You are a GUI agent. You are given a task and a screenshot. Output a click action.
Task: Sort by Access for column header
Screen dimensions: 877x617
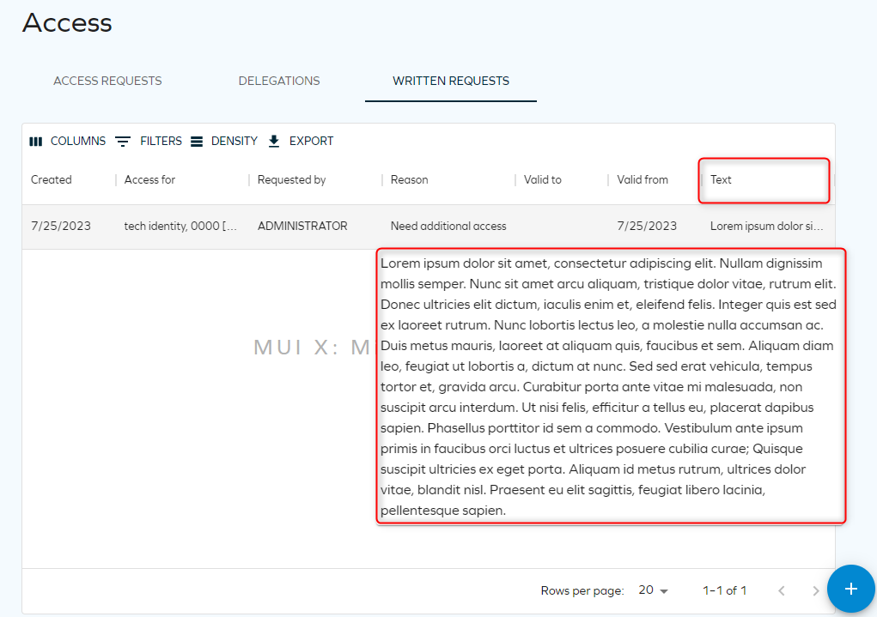pos(150,180)
